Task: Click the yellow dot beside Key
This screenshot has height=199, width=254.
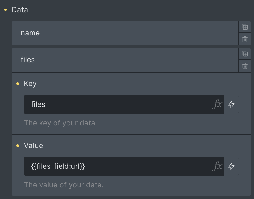Action: [x=18, y=84]
